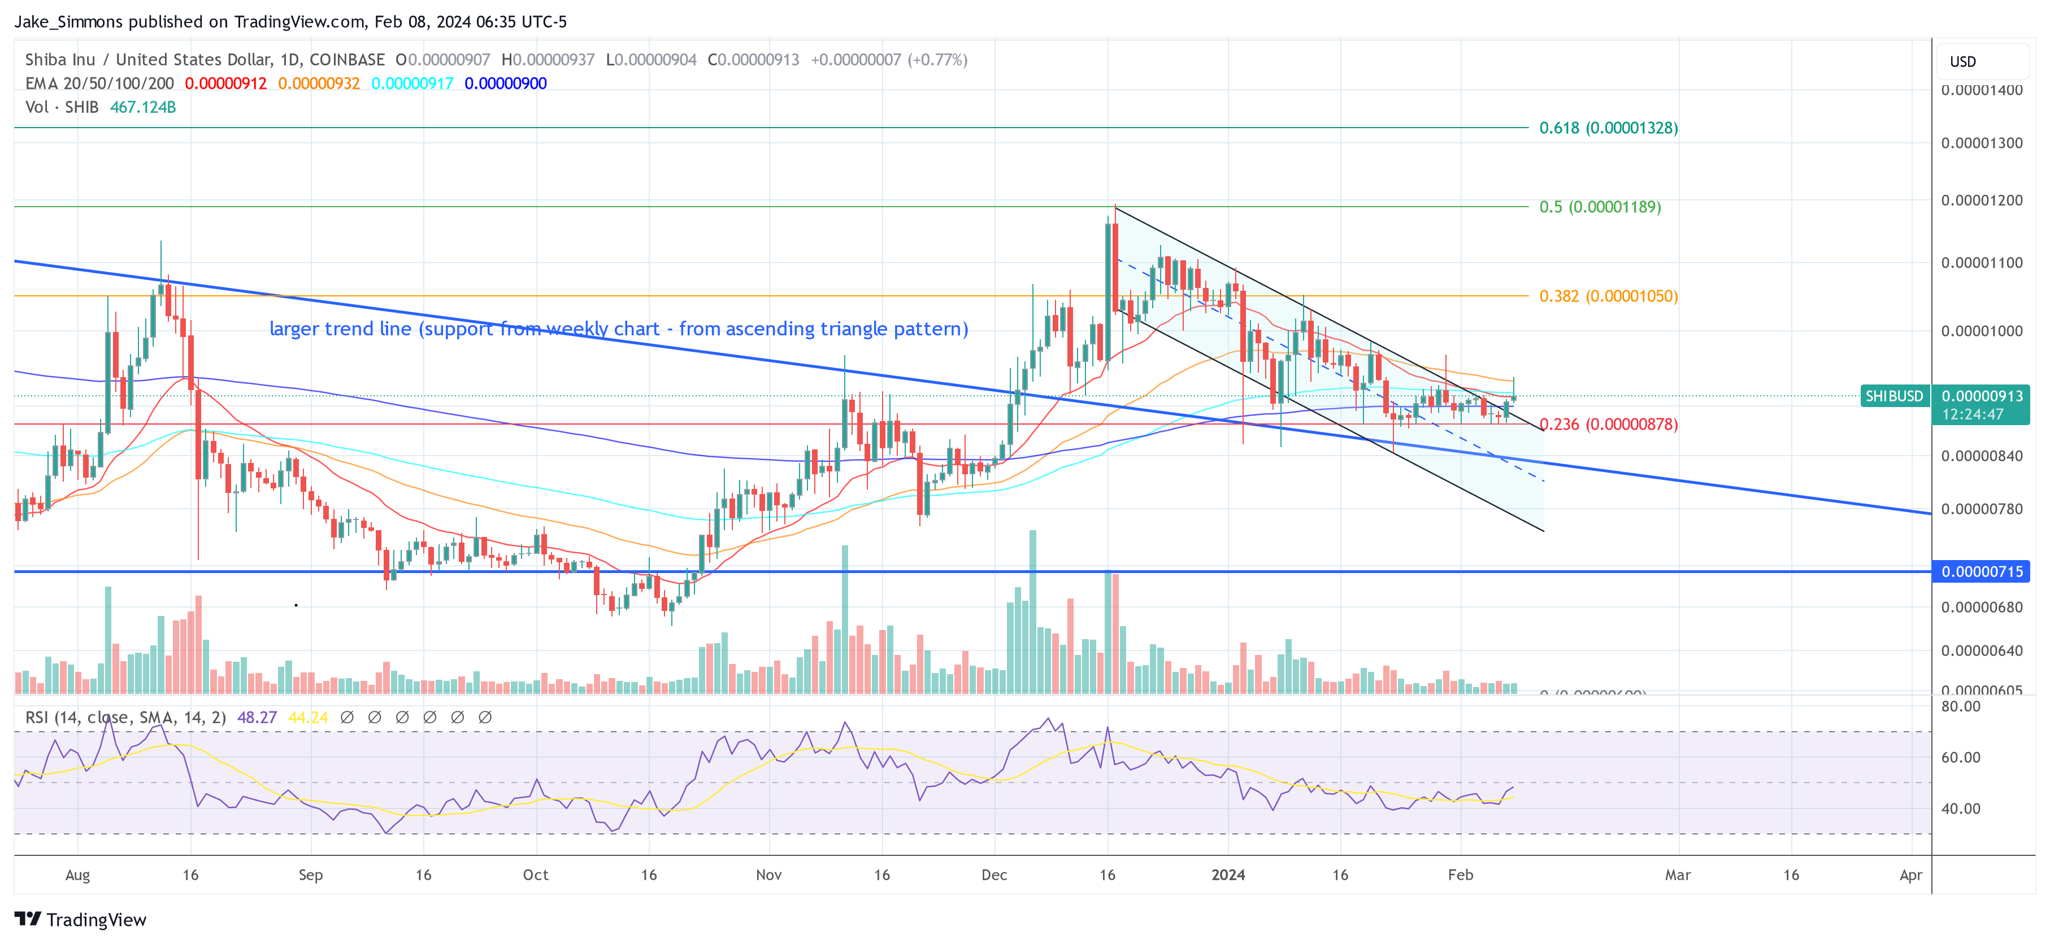Select the RSI value 48.27
Viewport: 2050px width, 944px height.
pos(257,718)
